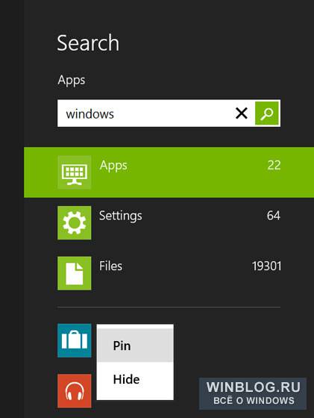Click the teal suitcase app icon

coord(75,340)
